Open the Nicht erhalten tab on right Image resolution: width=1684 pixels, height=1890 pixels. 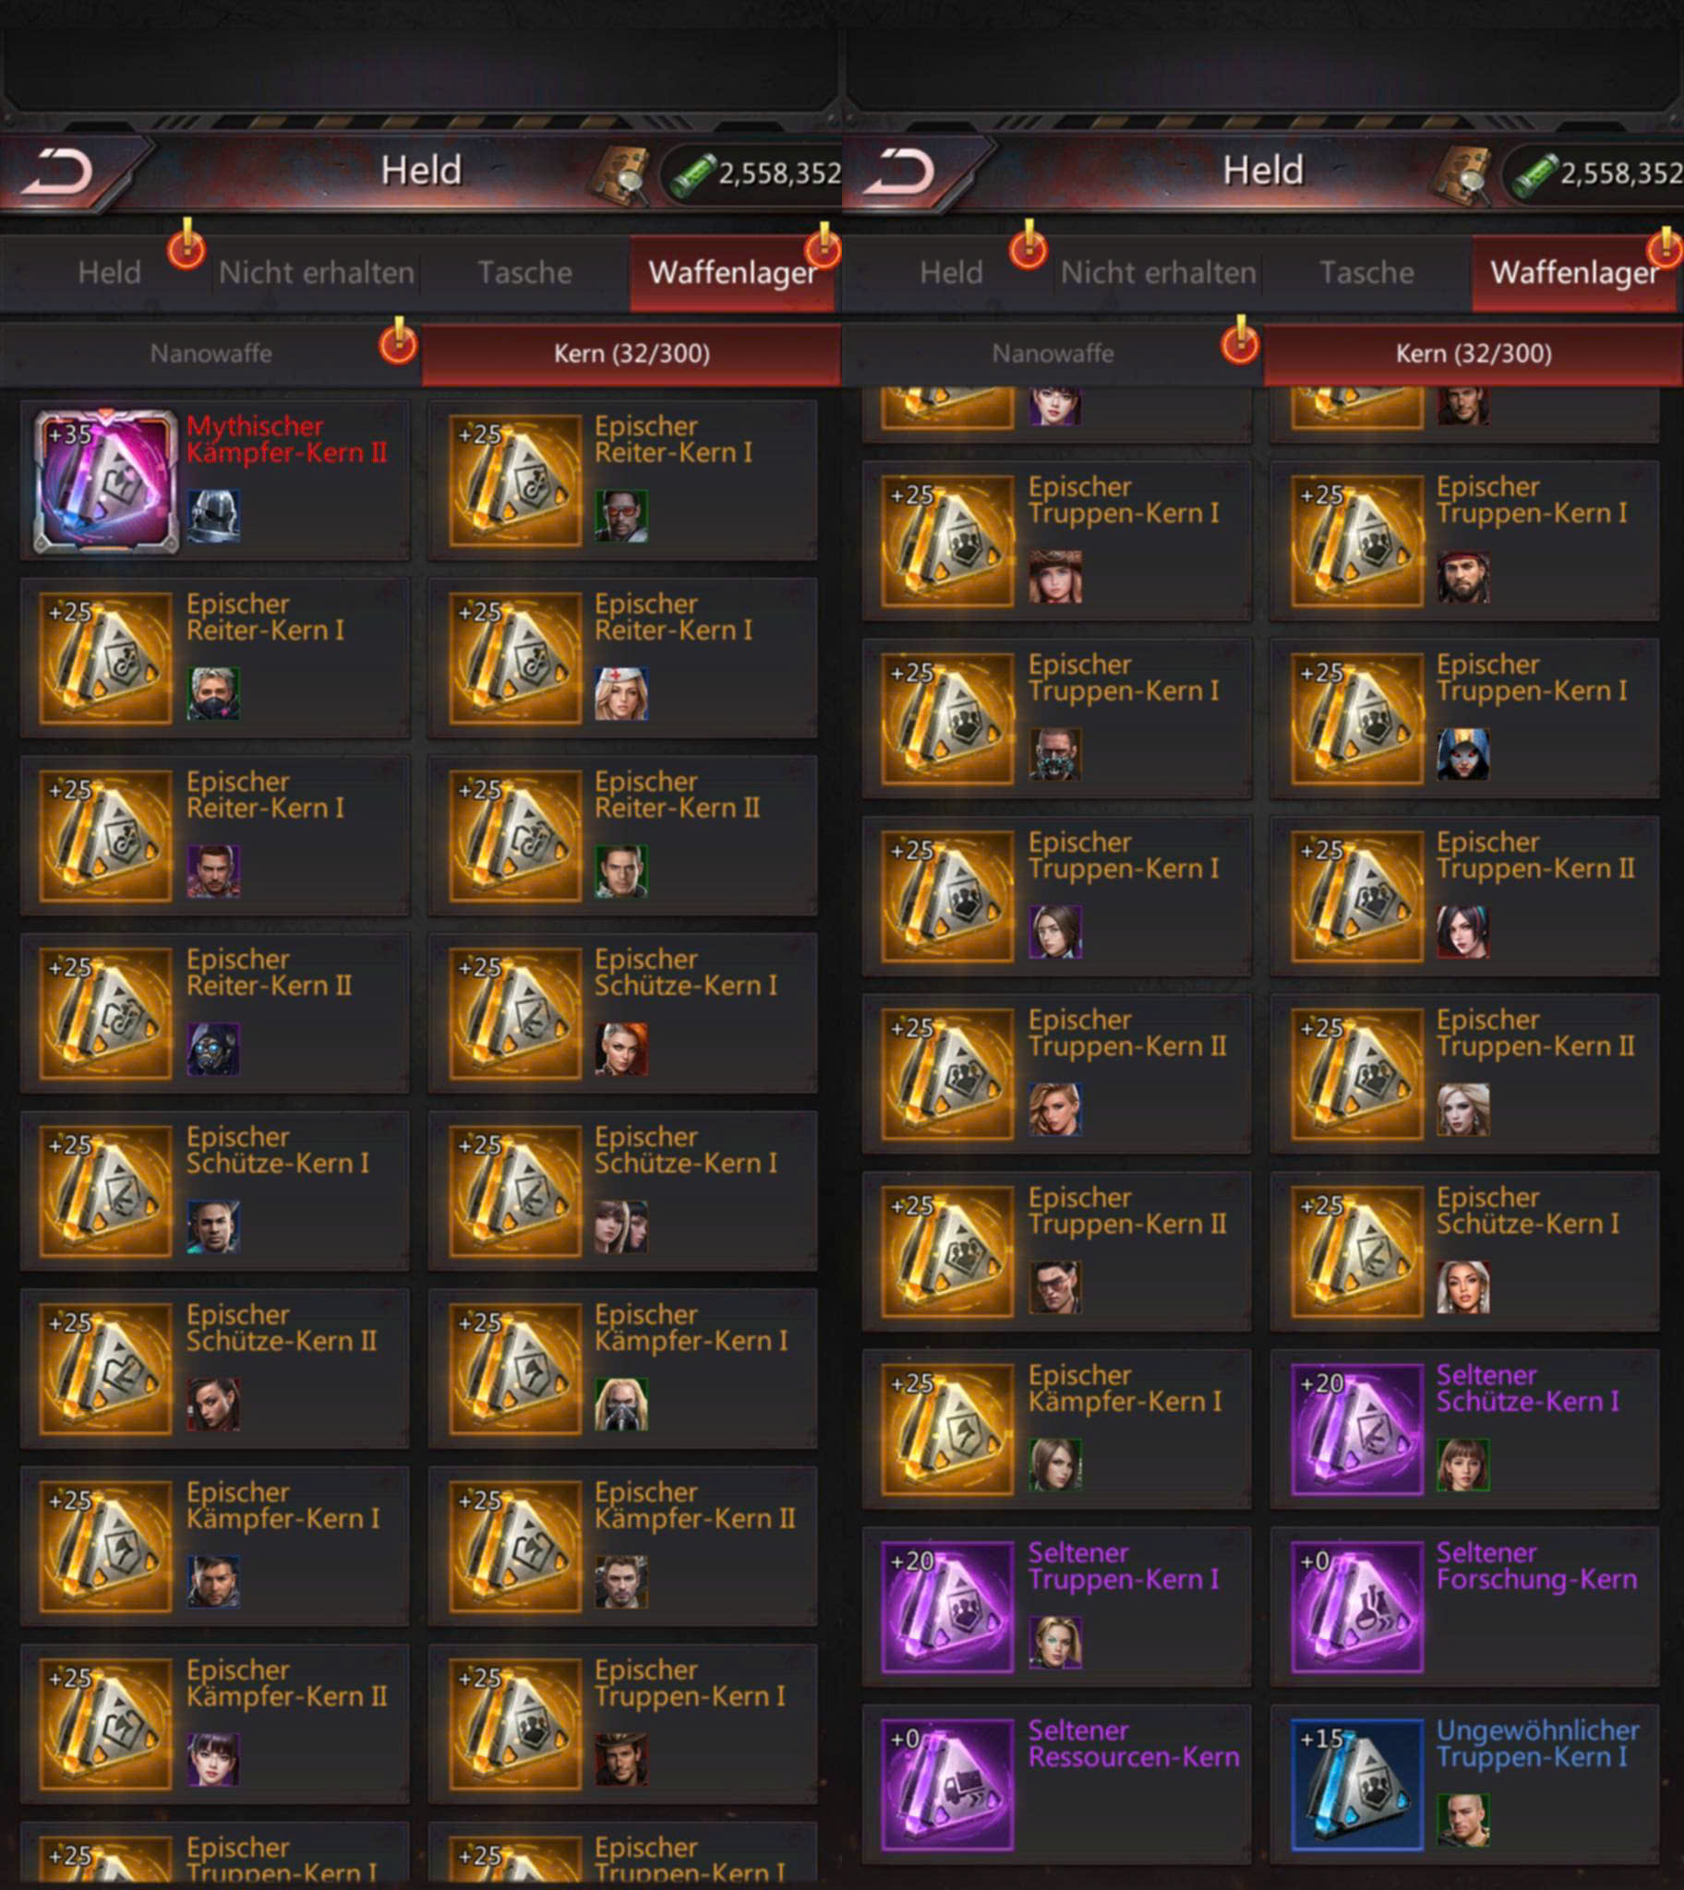click(x=1159, y=273)
